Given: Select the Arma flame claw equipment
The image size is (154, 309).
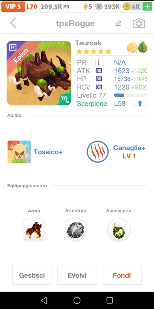Looking at the screenshot, I should (x=34, y=230).
